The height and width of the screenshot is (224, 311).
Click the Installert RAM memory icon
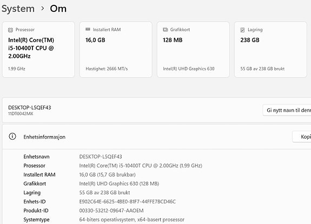click(88, 30)
